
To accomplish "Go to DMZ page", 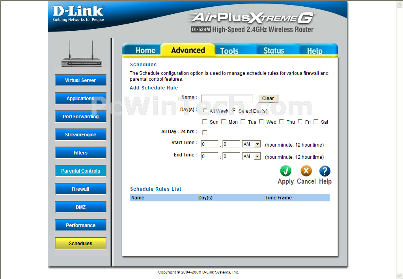I will coord(80,207).
